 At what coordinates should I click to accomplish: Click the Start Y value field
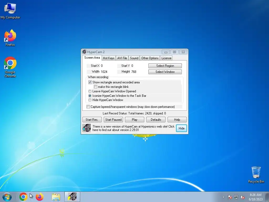click(x=132, y=65)
